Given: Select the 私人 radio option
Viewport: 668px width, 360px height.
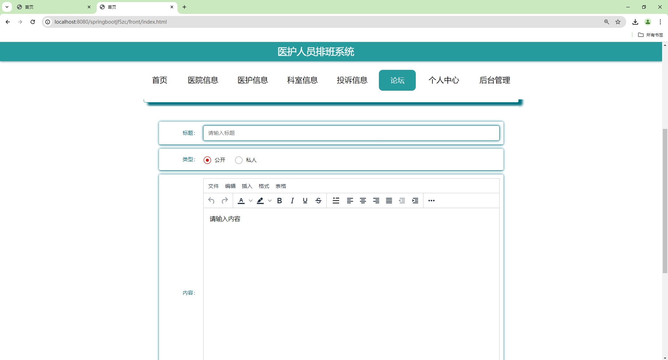Looking at the screenshot, I should (239, 160).
